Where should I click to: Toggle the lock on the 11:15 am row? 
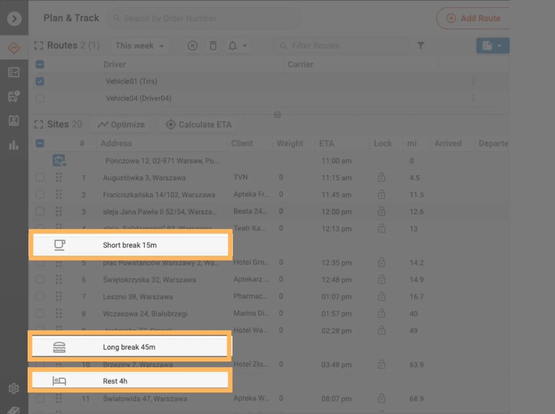click(382, 177)
